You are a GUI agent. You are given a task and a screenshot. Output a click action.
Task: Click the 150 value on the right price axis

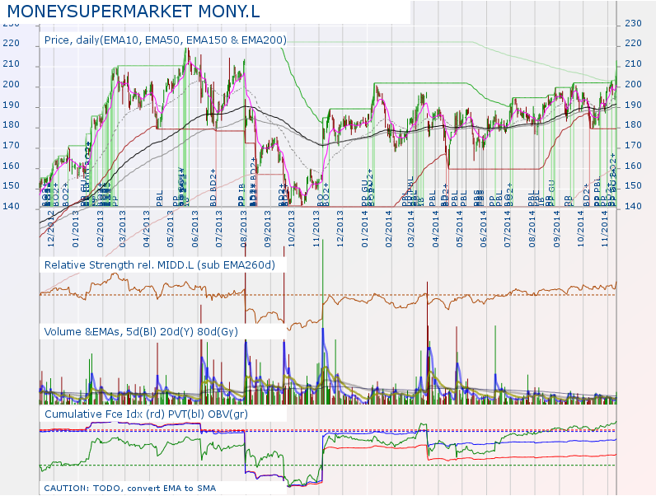634,186
